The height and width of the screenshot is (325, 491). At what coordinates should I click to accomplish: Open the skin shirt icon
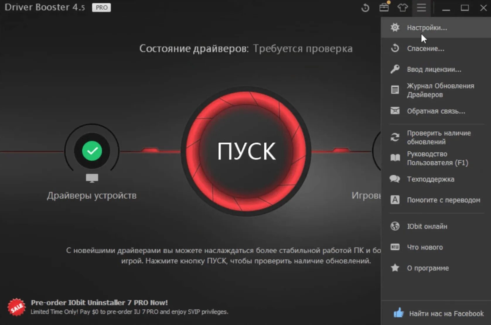403,8
